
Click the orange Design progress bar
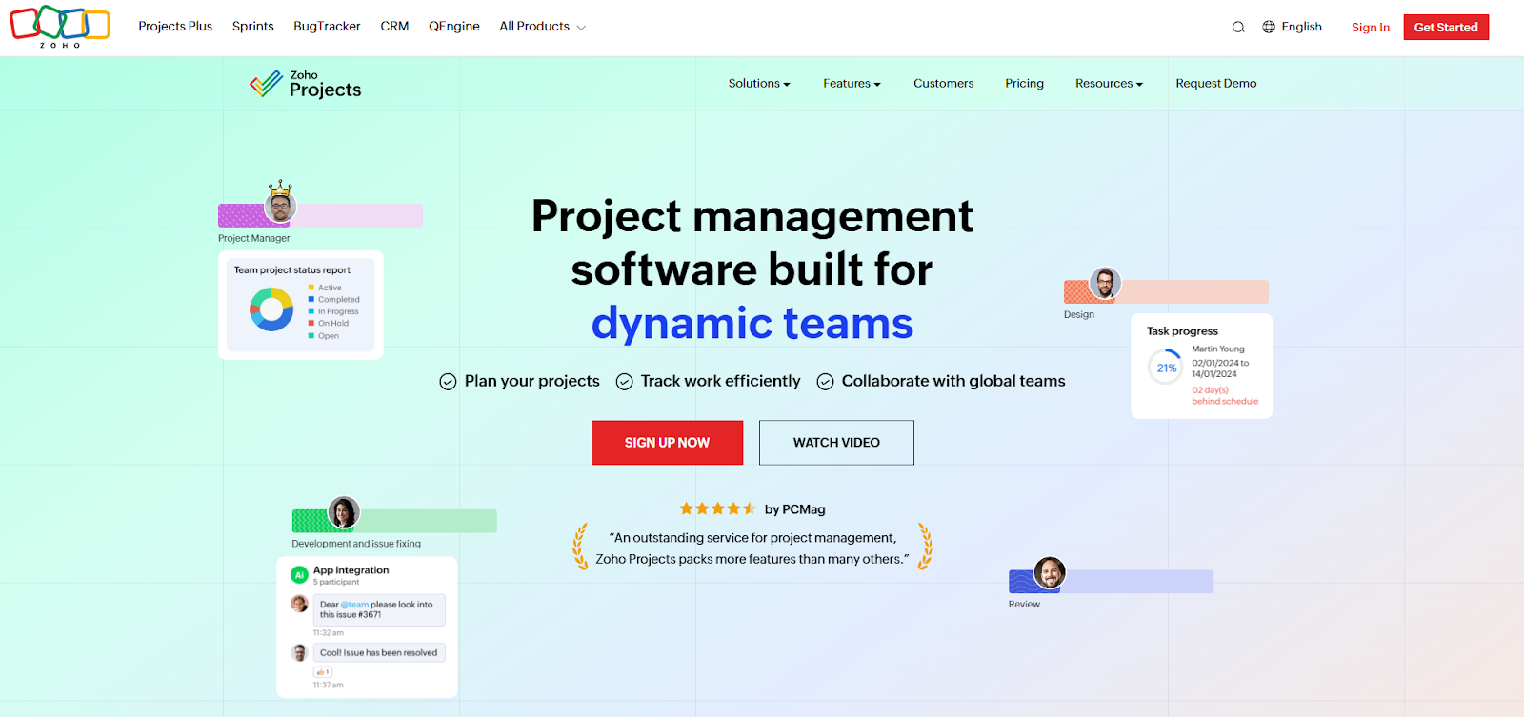[x=1166, y=292]
